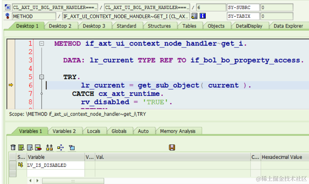Image resolution: width=309 pixels, height=184 pixels.
Task: Click the second CL_AXT_UI_BOL_PATH_HANDLER include field
Action: coord(147,7)
